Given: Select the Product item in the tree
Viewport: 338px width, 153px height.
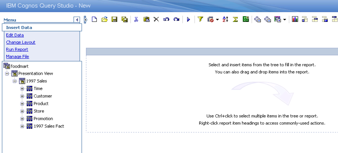Looking at the screenshot, I should point(41,104).
